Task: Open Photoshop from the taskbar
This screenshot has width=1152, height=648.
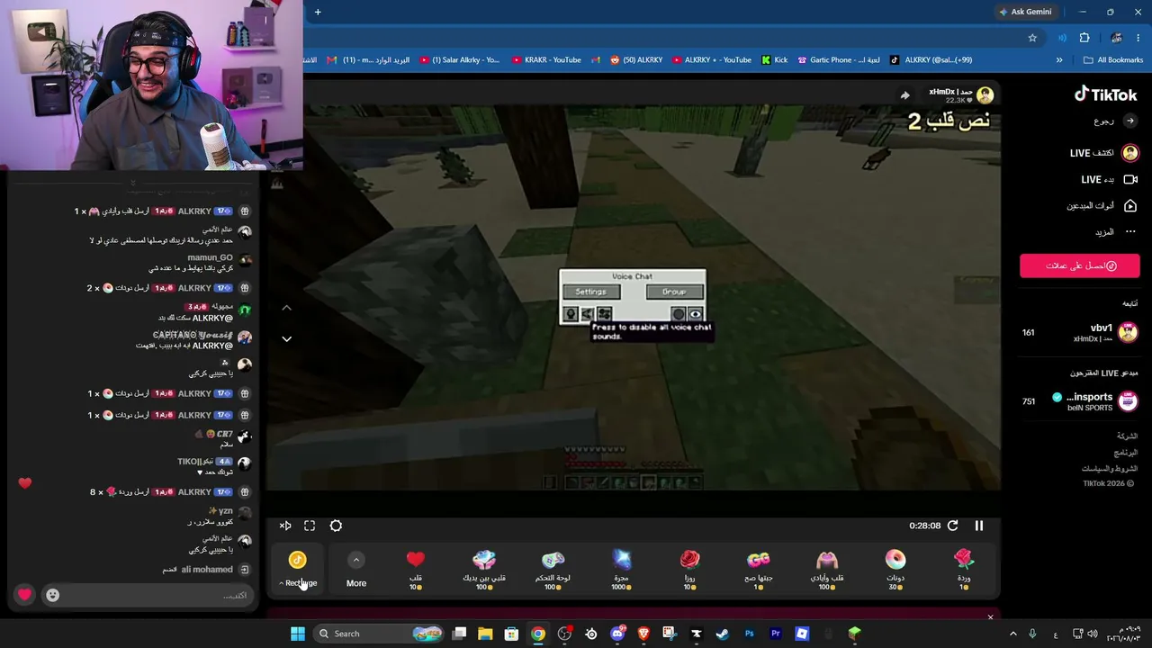Action: (x=749, y=634)
